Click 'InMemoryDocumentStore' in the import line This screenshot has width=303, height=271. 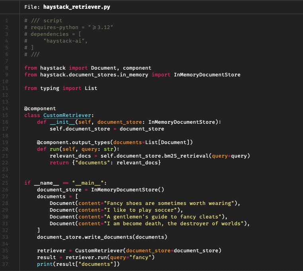[x=207, y=75]
